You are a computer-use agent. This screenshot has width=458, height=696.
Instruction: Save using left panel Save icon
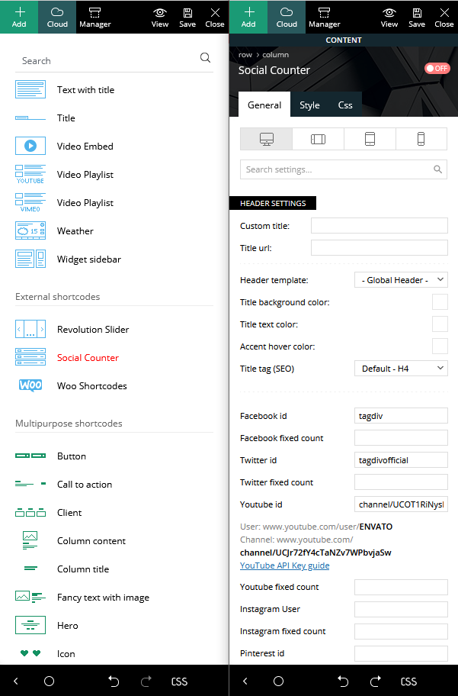(187, 17)
